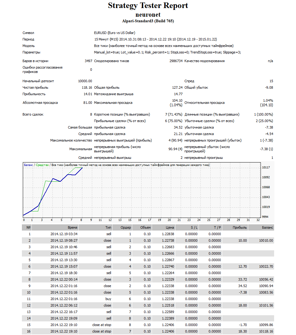
Task: Click maximal consecutive profit '90.94 (4)'
Action: pos(175,149)
